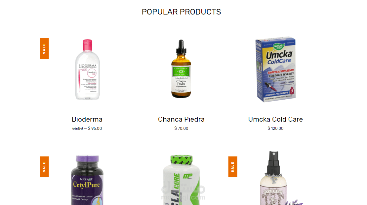This screenshot has height=205, width=367.
Task: Click the black dropper top of Chanca Piedra
Action: (181, 47)
